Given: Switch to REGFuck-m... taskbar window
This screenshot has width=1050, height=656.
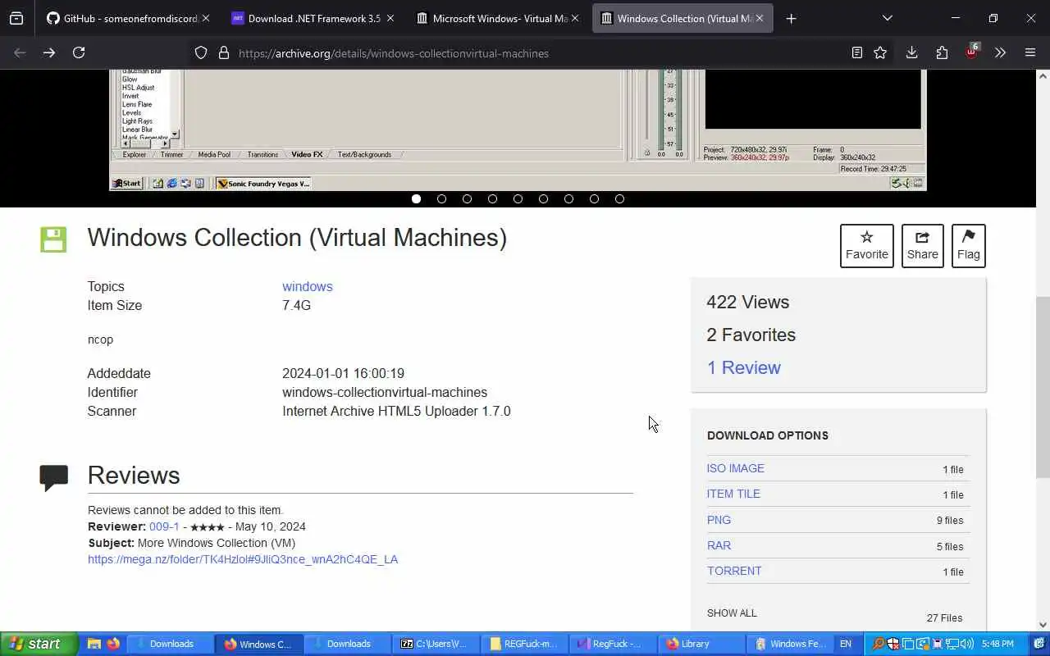Looking at the screenshot, I should click(x=523, y=644).
